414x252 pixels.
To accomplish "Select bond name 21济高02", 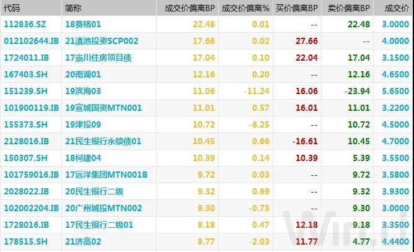I will (x=83, y=241).
